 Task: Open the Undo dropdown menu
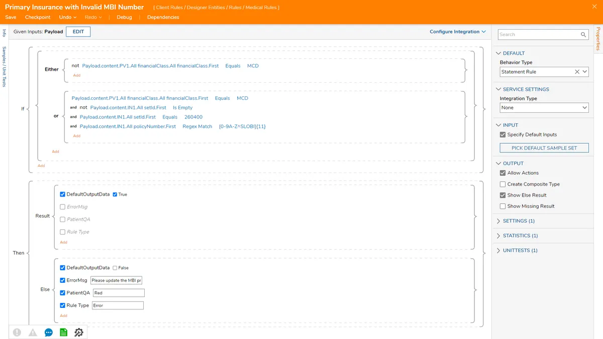click(68, 17)
